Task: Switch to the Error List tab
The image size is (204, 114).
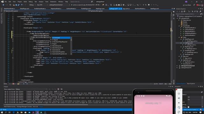Action: [35, 107]
